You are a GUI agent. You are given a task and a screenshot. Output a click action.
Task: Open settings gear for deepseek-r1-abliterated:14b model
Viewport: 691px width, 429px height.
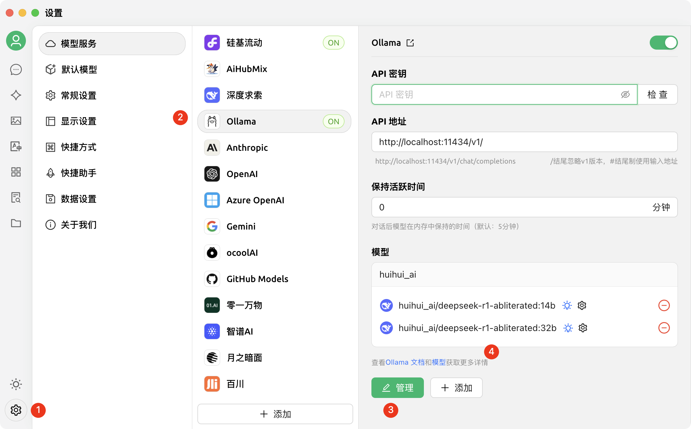pyautogui.click(x=582, y=305)
